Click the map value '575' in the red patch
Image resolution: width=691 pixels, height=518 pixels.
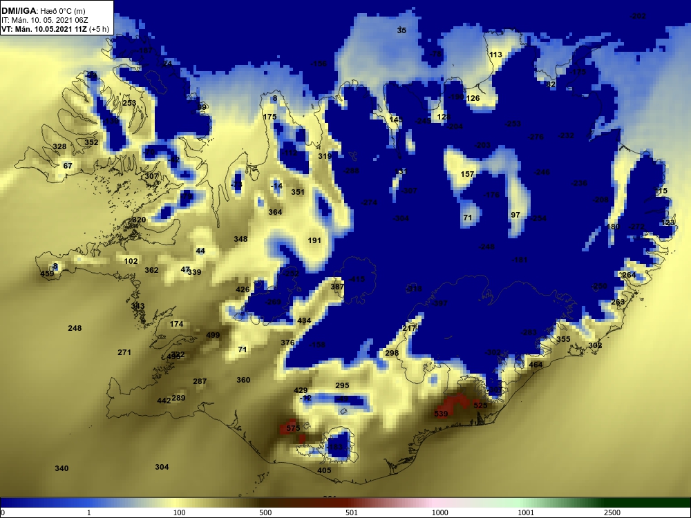293,428
